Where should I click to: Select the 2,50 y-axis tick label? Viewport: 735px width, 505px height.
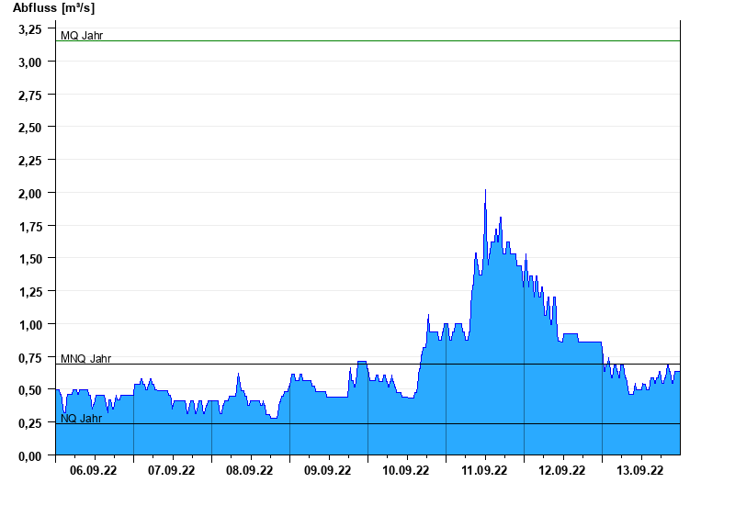(30, 128)
